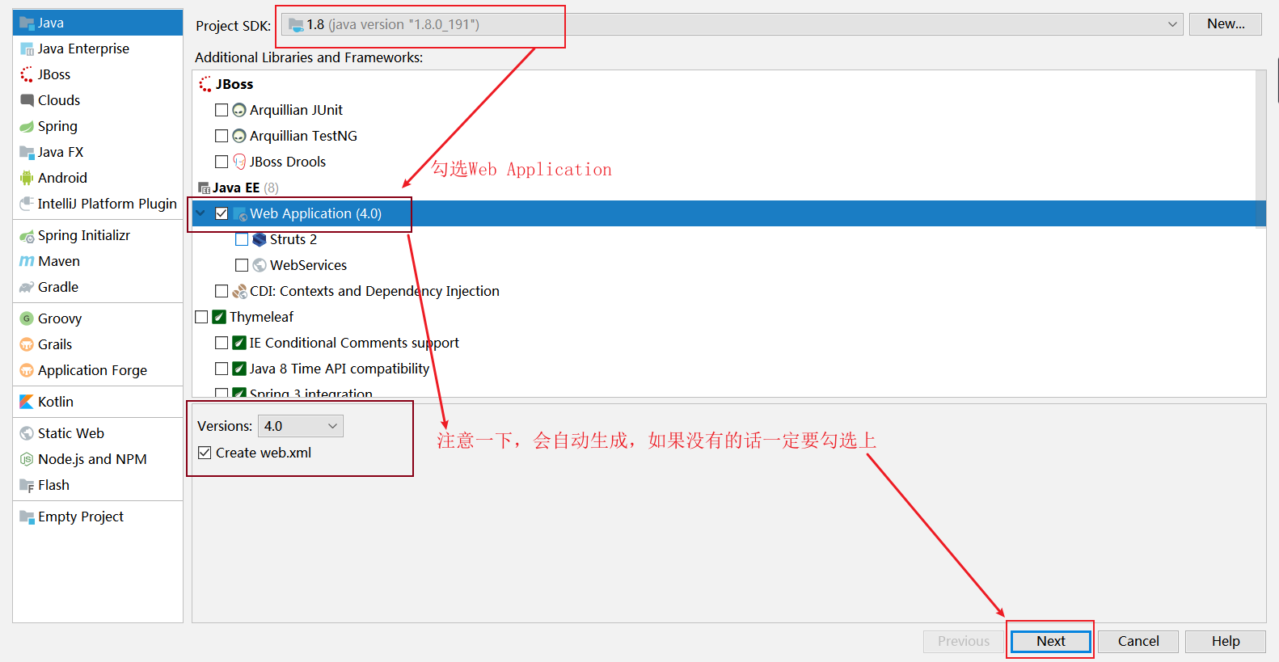Screen dimensions: 1279x662
Task: Select Spring project type
Action: pyautogui.click(x=98, y=126)
